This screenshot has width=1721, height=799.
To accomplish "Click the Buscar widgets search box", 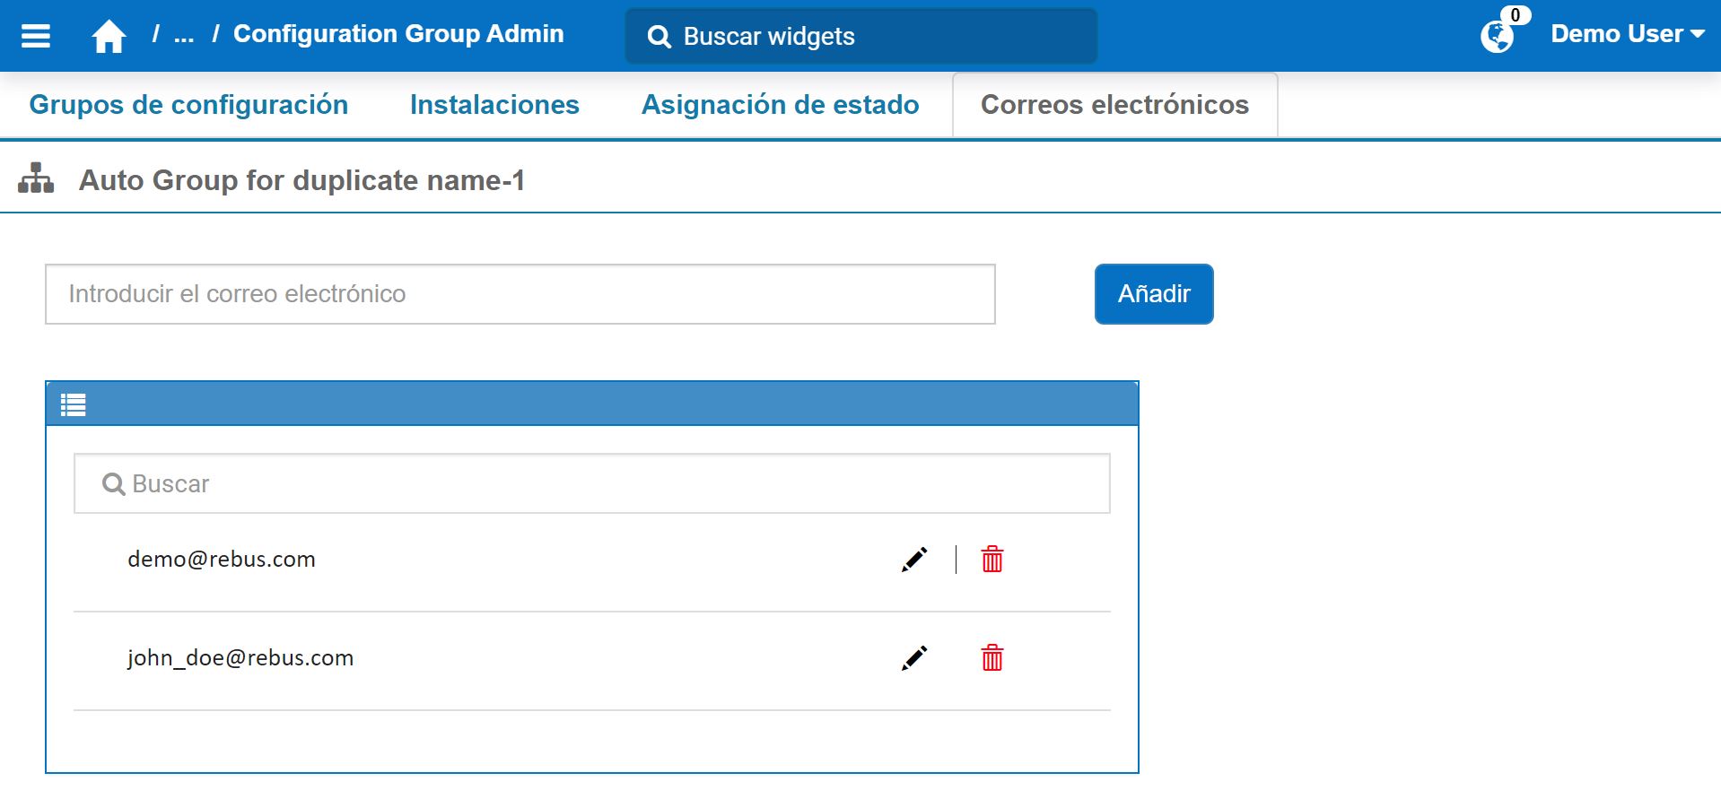I will (861, 37).
